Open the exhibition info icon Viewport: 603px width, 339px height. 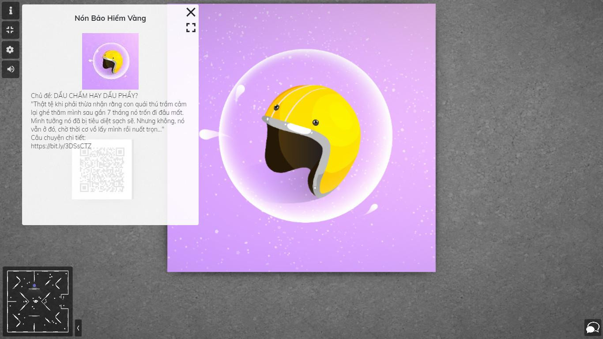coord(11,11)
